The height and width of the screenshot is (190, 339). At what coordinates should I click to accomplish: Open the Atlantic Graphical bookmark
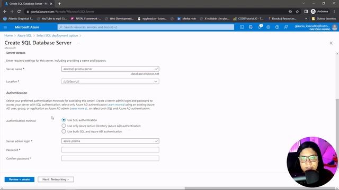(18, 19)
